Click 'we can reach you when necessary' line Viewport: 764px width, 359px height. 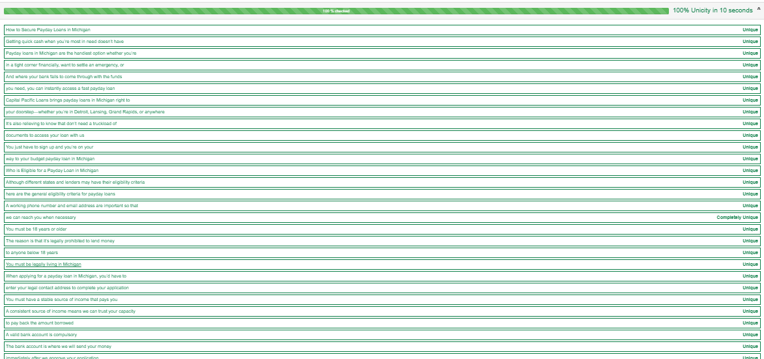[382, 217]
